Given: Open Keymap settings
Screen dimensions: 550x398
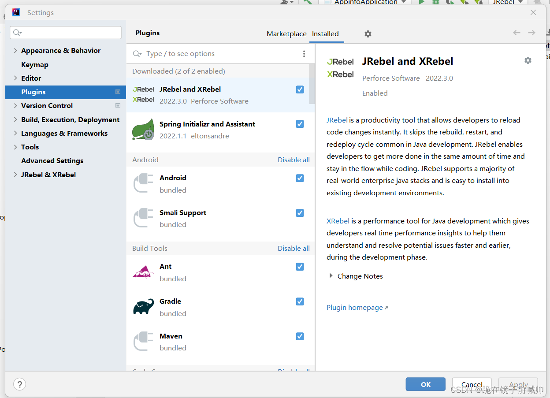Looking at the screenshot, I should click(35, 64).
